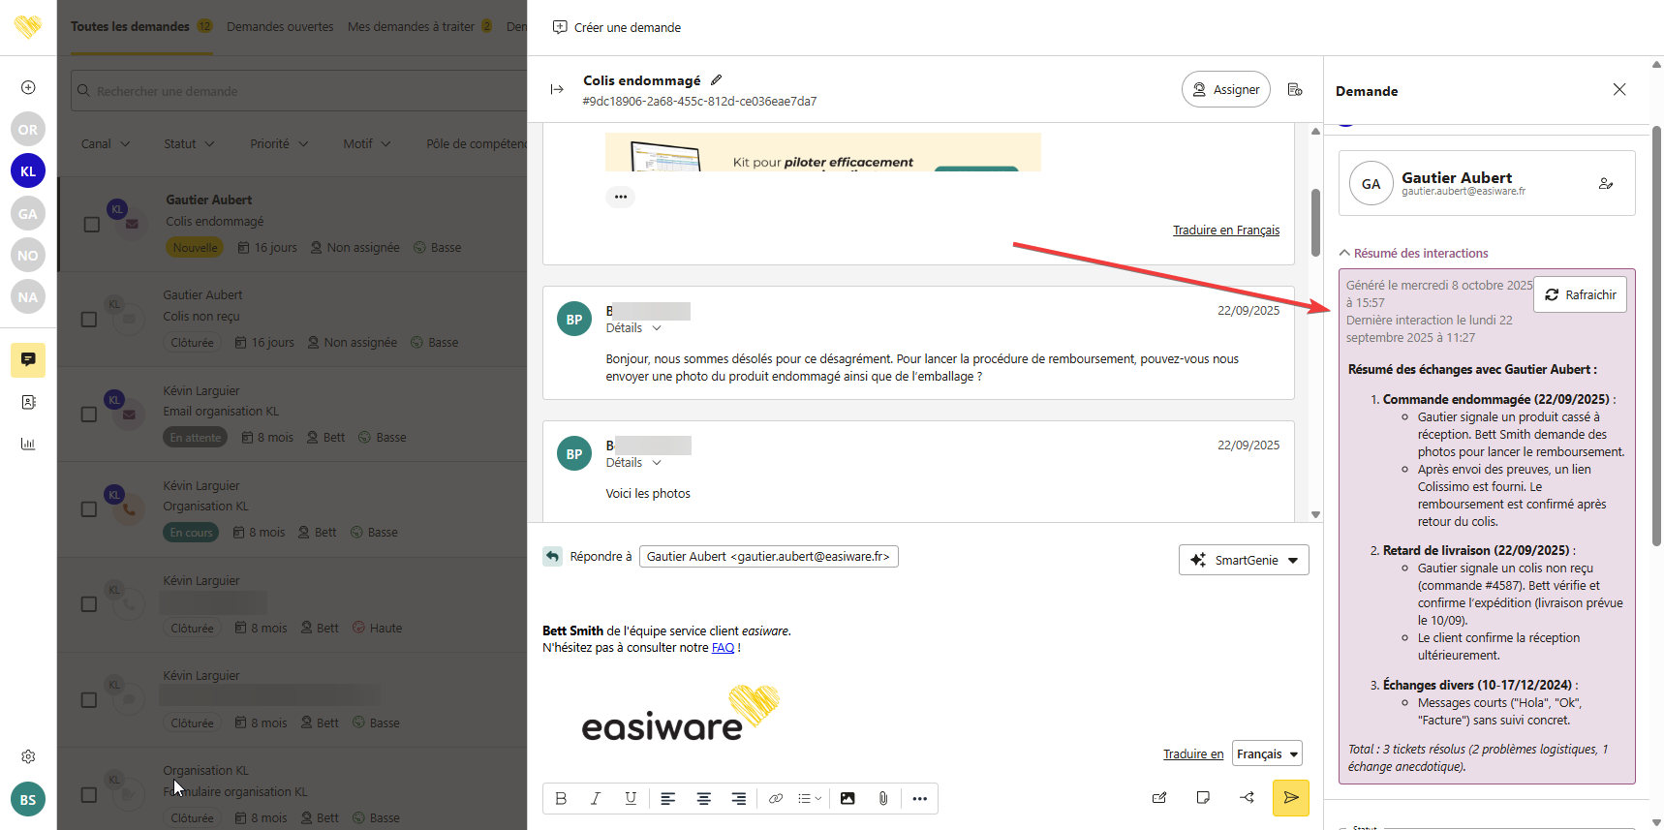Tick the Email organisation KL checkbox
This screenshot has width=1664, height=830.
pos(89,415)
